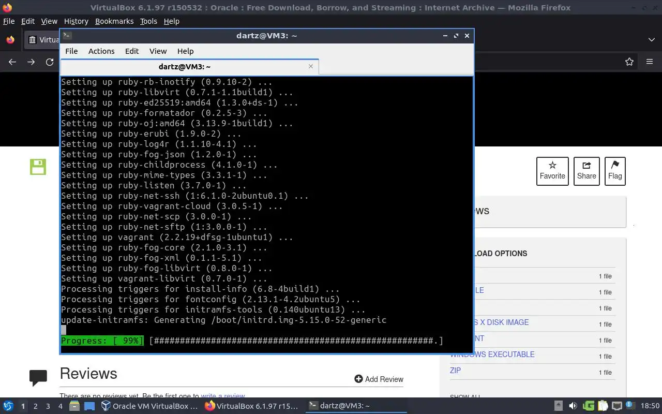Click 'Processing triggers for fontconfig' line
The height and width of the screenshot is (414, 662).
[x=210, y=299]
